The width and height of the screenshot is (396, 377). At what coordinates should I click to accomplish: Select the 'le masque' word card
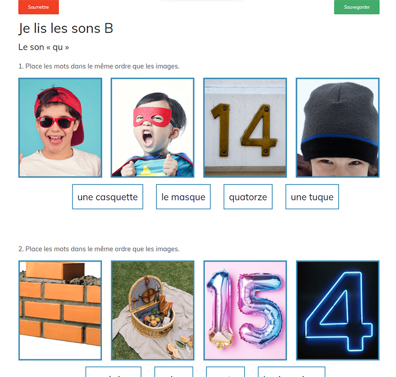point(183,197)
